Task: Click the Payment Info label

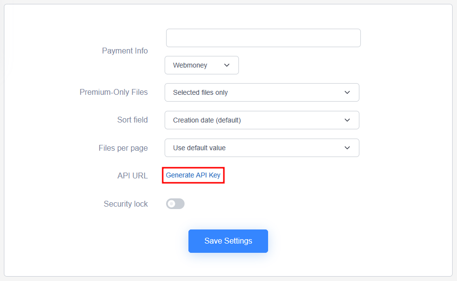Action: (125, 51)
